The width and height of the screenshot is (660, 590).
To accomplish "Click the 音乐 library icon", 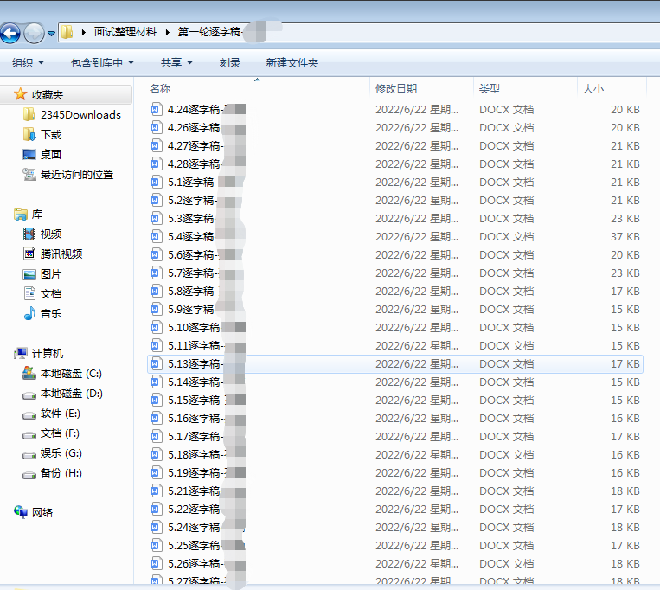I will coord(29,313).
